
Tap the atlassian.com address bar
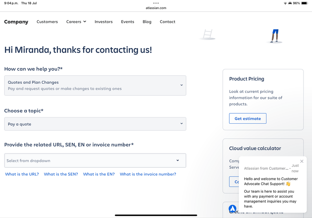pyautogui.click(x=156, y=8)
